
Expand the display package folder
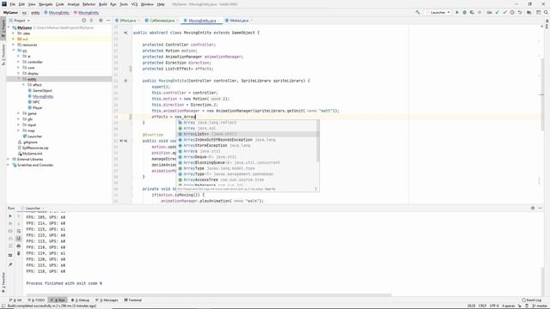pos(18,73)
